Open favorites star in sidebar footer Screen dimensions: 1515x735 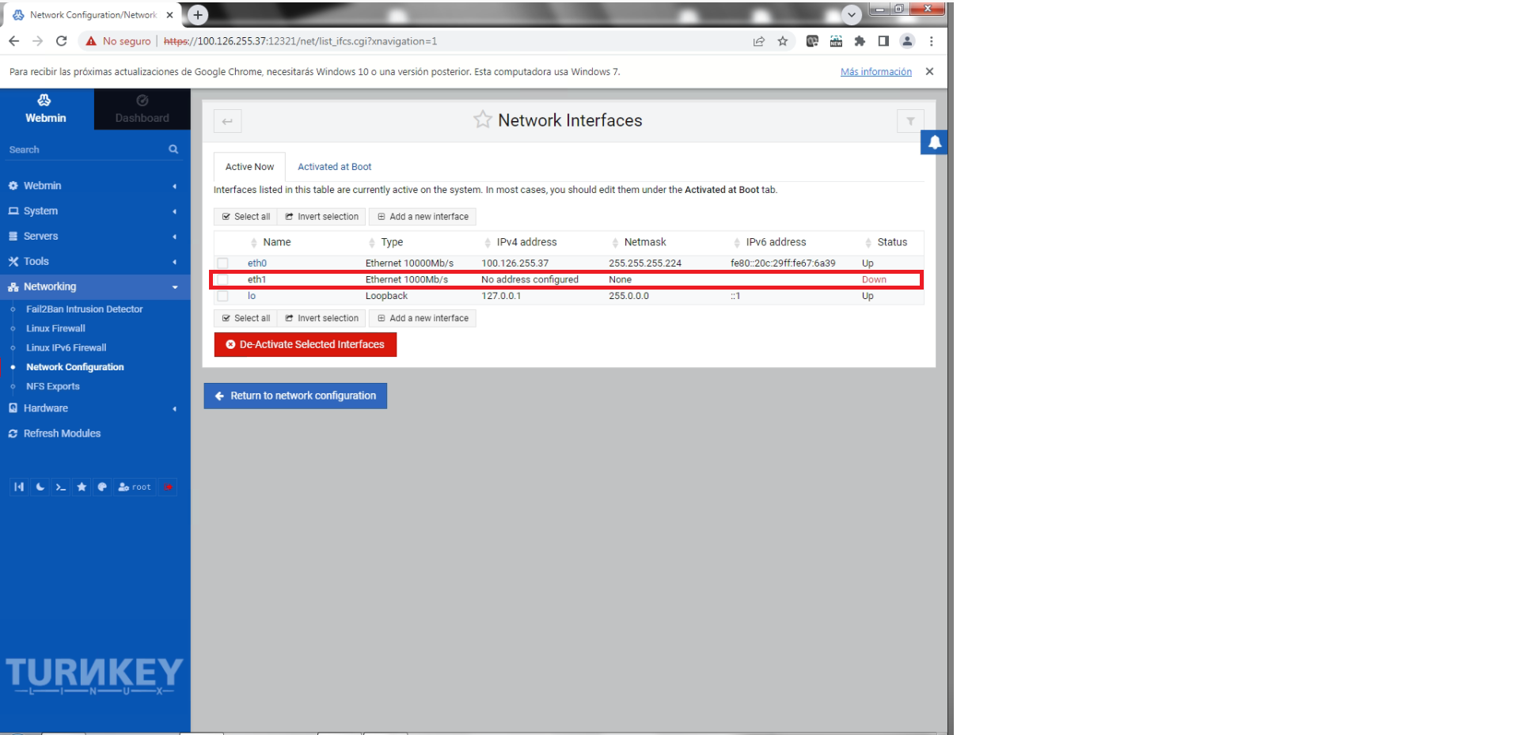82,487
